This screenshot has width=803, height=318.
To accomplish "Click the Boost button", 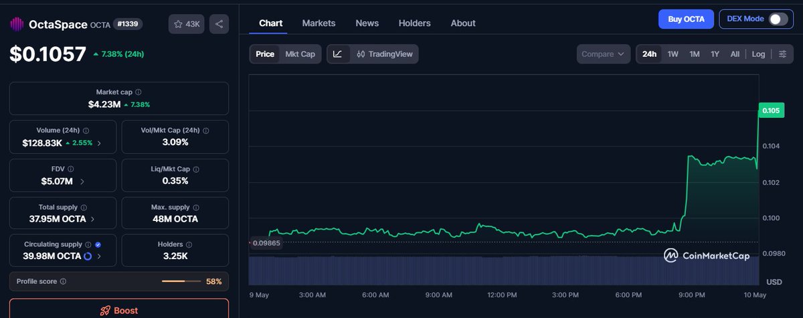I will (119, 309).
